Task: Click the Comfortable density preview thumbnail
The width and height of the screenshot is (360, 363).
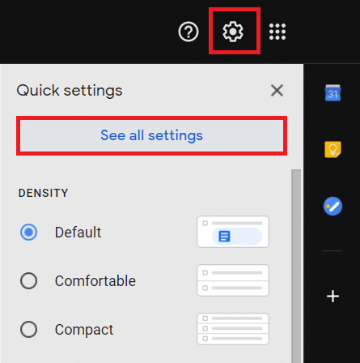Action: 233,280
